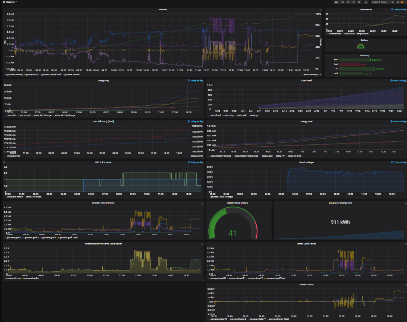Click the color line beside stats.PV legend

tap(6, 115)
